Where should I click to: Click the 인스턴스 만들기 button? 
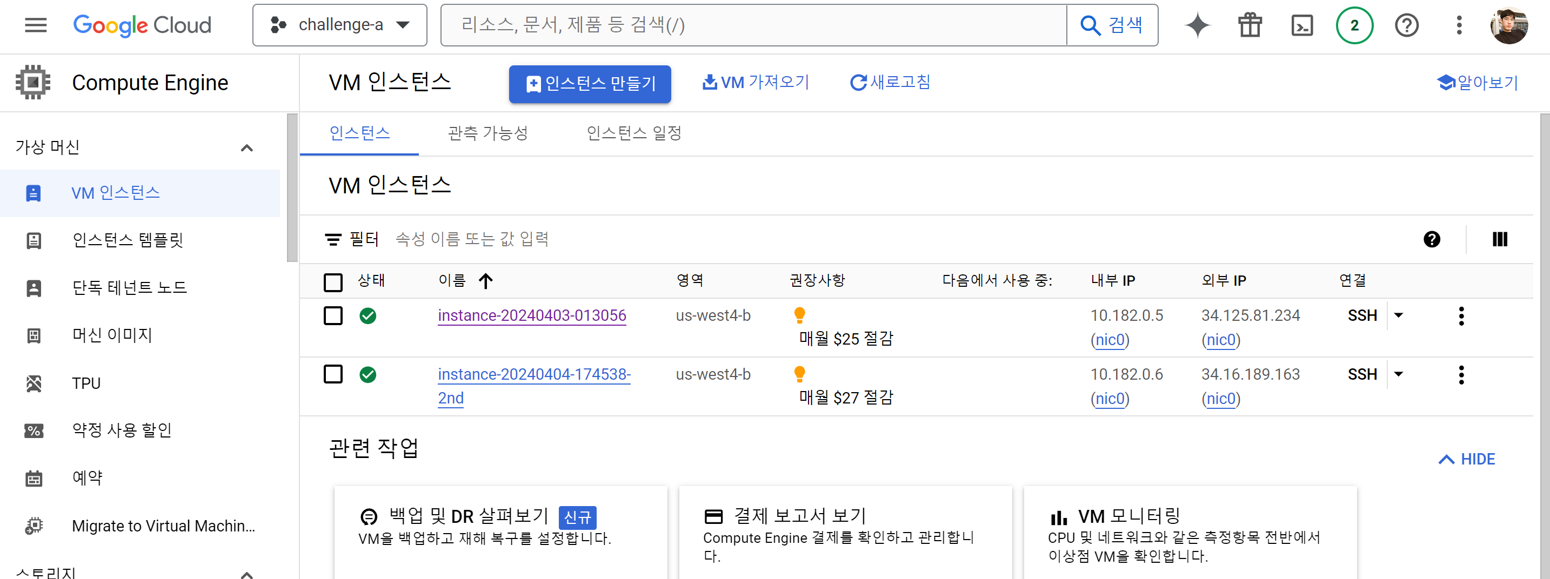[x=590, y=84]
